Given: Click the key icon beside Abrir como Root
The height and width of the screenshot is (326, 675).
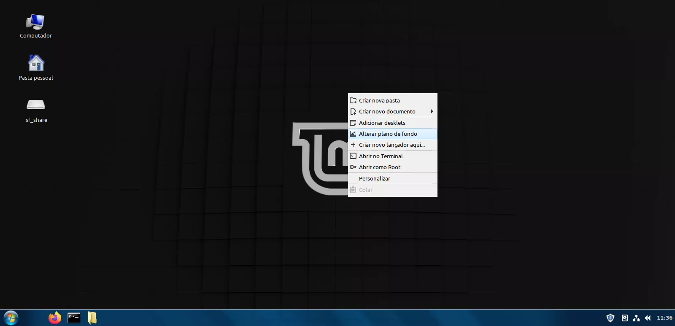Looking at the screenshot, I should [353, 167].
